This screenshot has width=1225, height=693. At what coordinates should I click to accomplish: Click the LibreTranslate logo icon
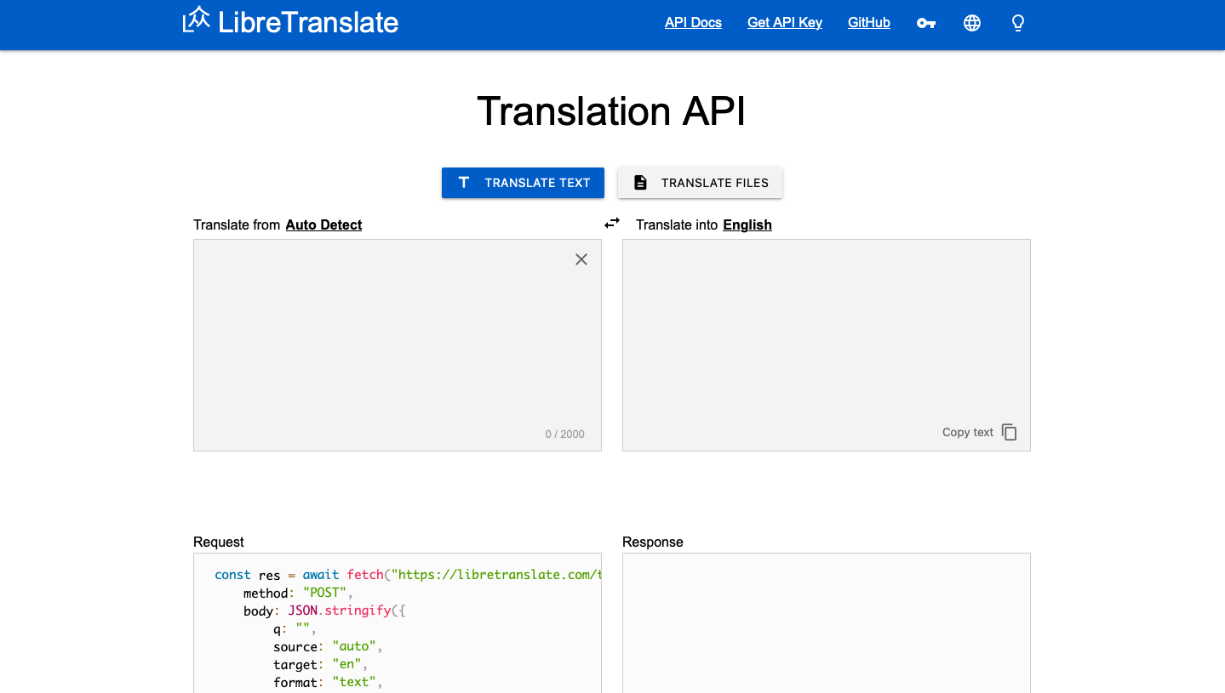point(197,20)
